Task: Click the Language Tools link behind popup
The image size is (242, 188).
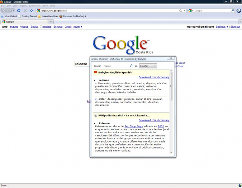Action: (180, 66)
